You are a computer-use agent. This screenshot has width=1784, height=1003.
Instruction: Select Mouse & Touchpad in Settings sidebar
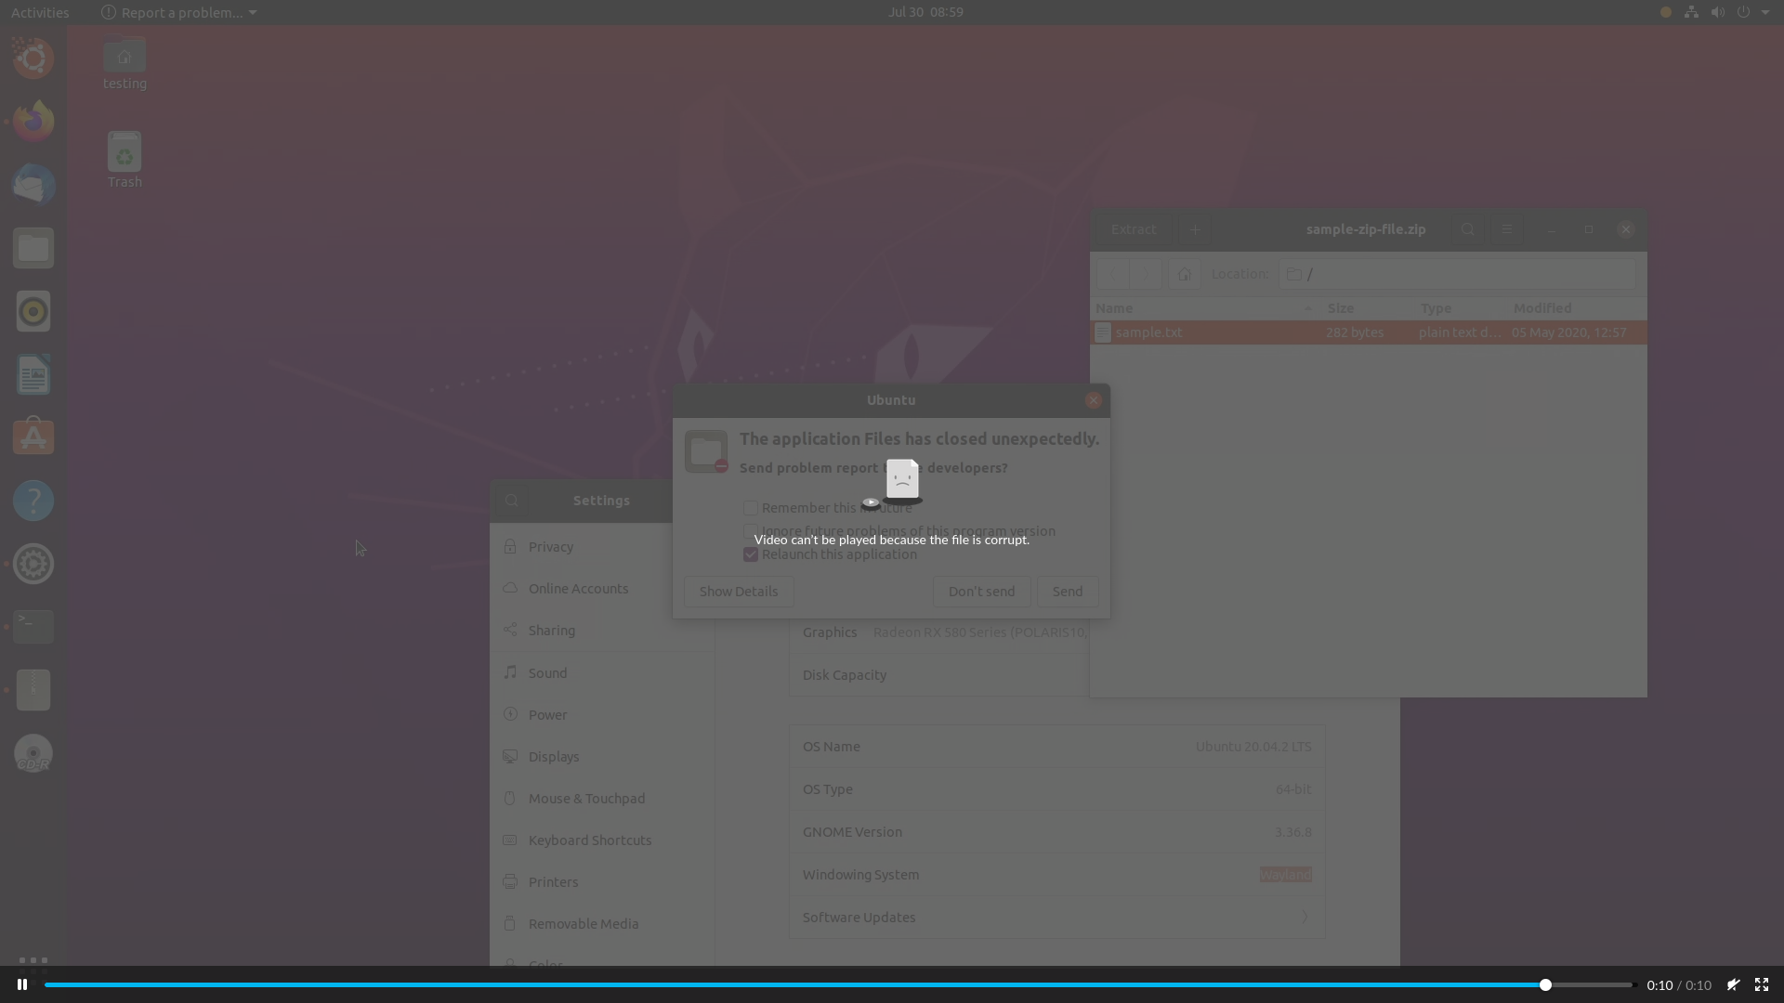[602, 799]
